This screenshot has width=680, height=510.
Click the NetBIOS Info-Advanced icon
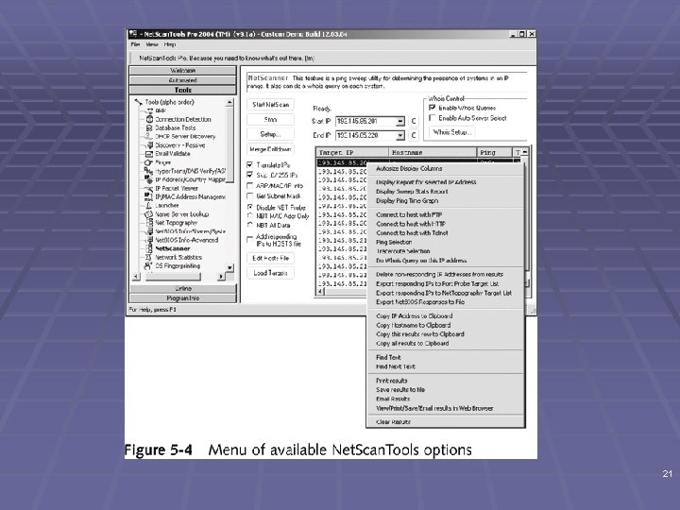(149, 240)
